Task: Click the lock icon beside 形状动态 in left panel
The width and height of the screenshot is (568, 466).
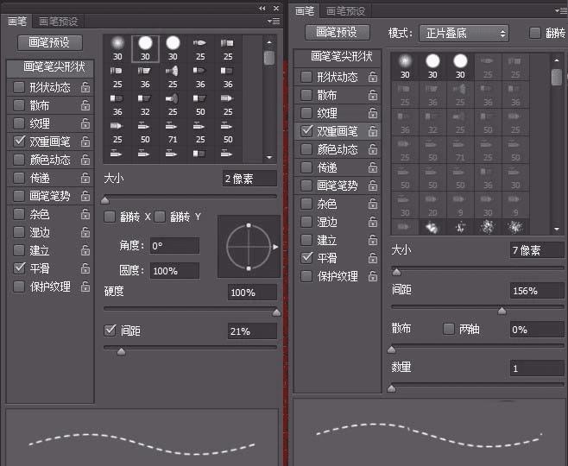Action: pos(85,87)
